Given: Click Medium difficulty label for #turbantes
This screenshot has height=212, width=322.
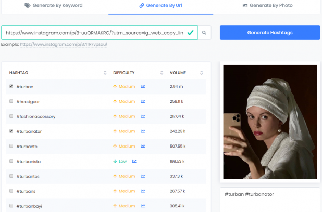Looking at the screenshot, I should pyautogui.click(x=127, y=176).
